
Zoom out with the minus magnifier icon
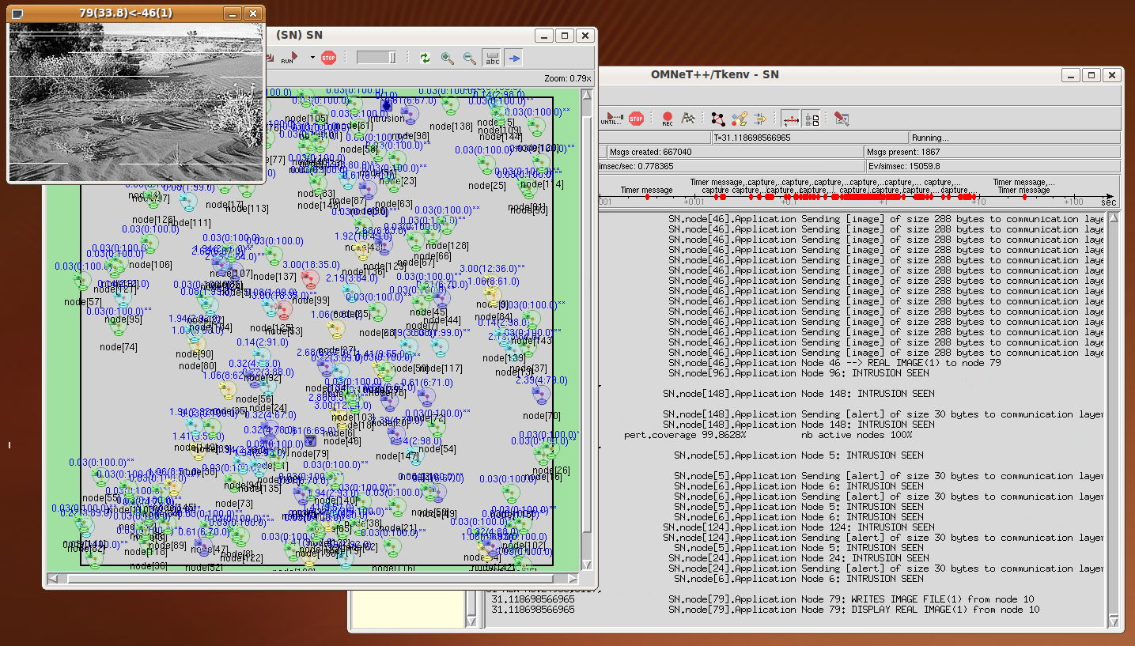point(470,58)
